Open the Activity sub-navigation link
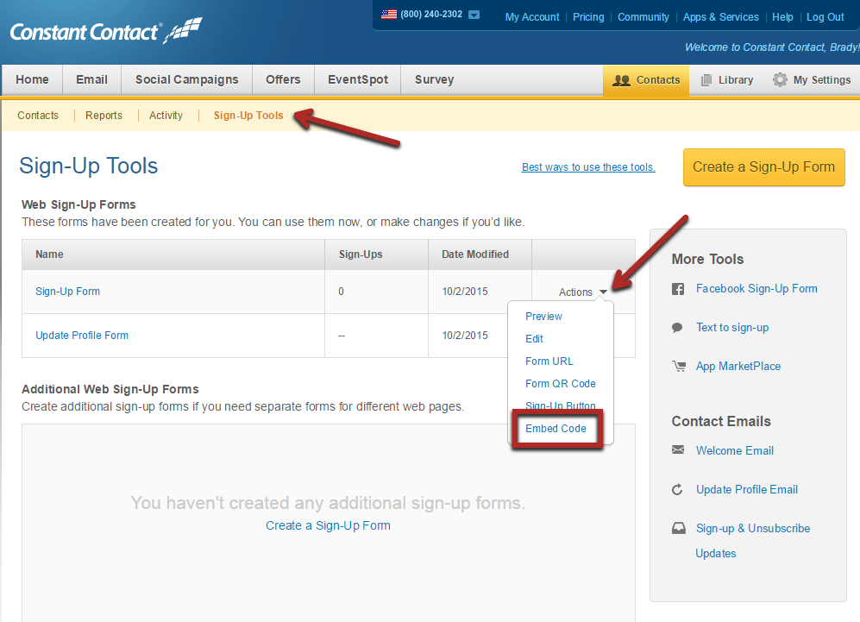Image resolution: width=860 pixels, height=622 pixels. [166, 116]
